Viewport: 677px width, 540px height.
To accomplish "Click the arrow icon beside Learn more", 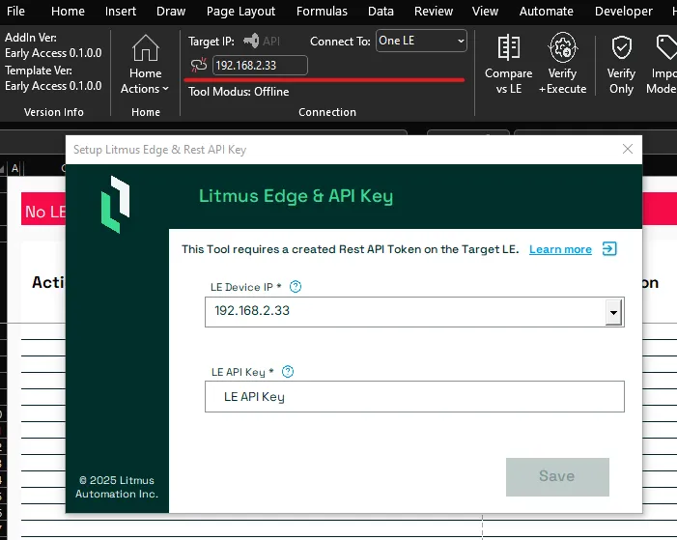I will [x=609, y=249].
